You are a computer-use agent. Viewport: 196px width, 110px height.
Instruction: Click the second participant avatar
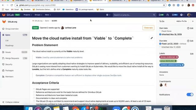coord(166,85)
